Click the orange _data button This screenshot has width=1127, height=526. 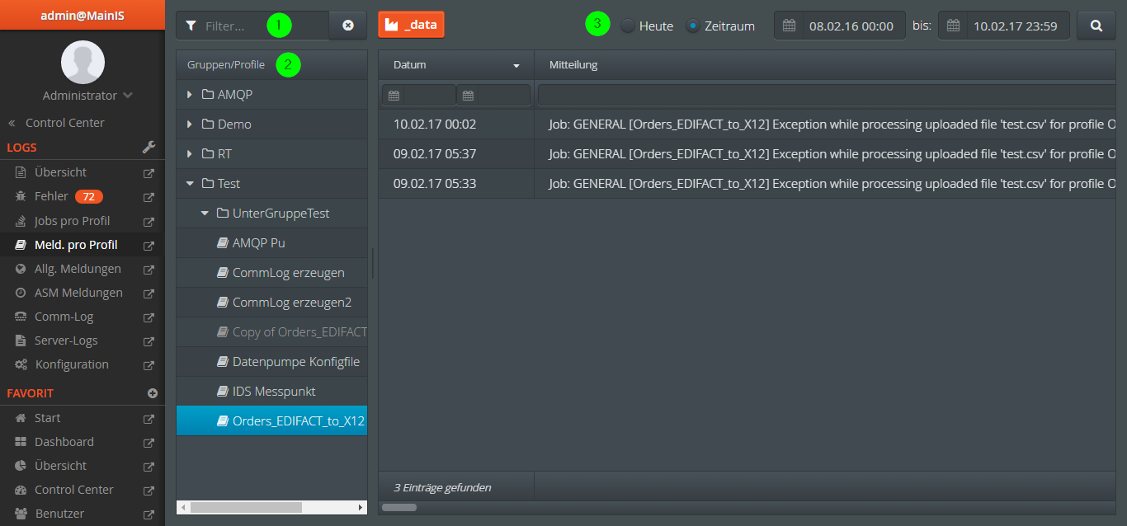click(x=411, y=25)
